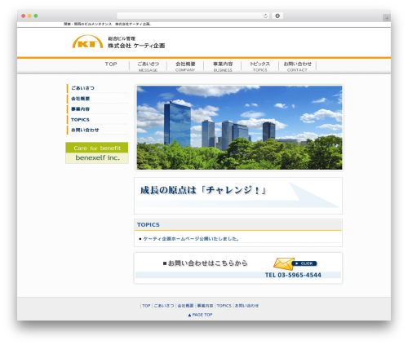Click the blue CLICK button
The height and width of the screenshot is (345, 408).
[304, 263]
